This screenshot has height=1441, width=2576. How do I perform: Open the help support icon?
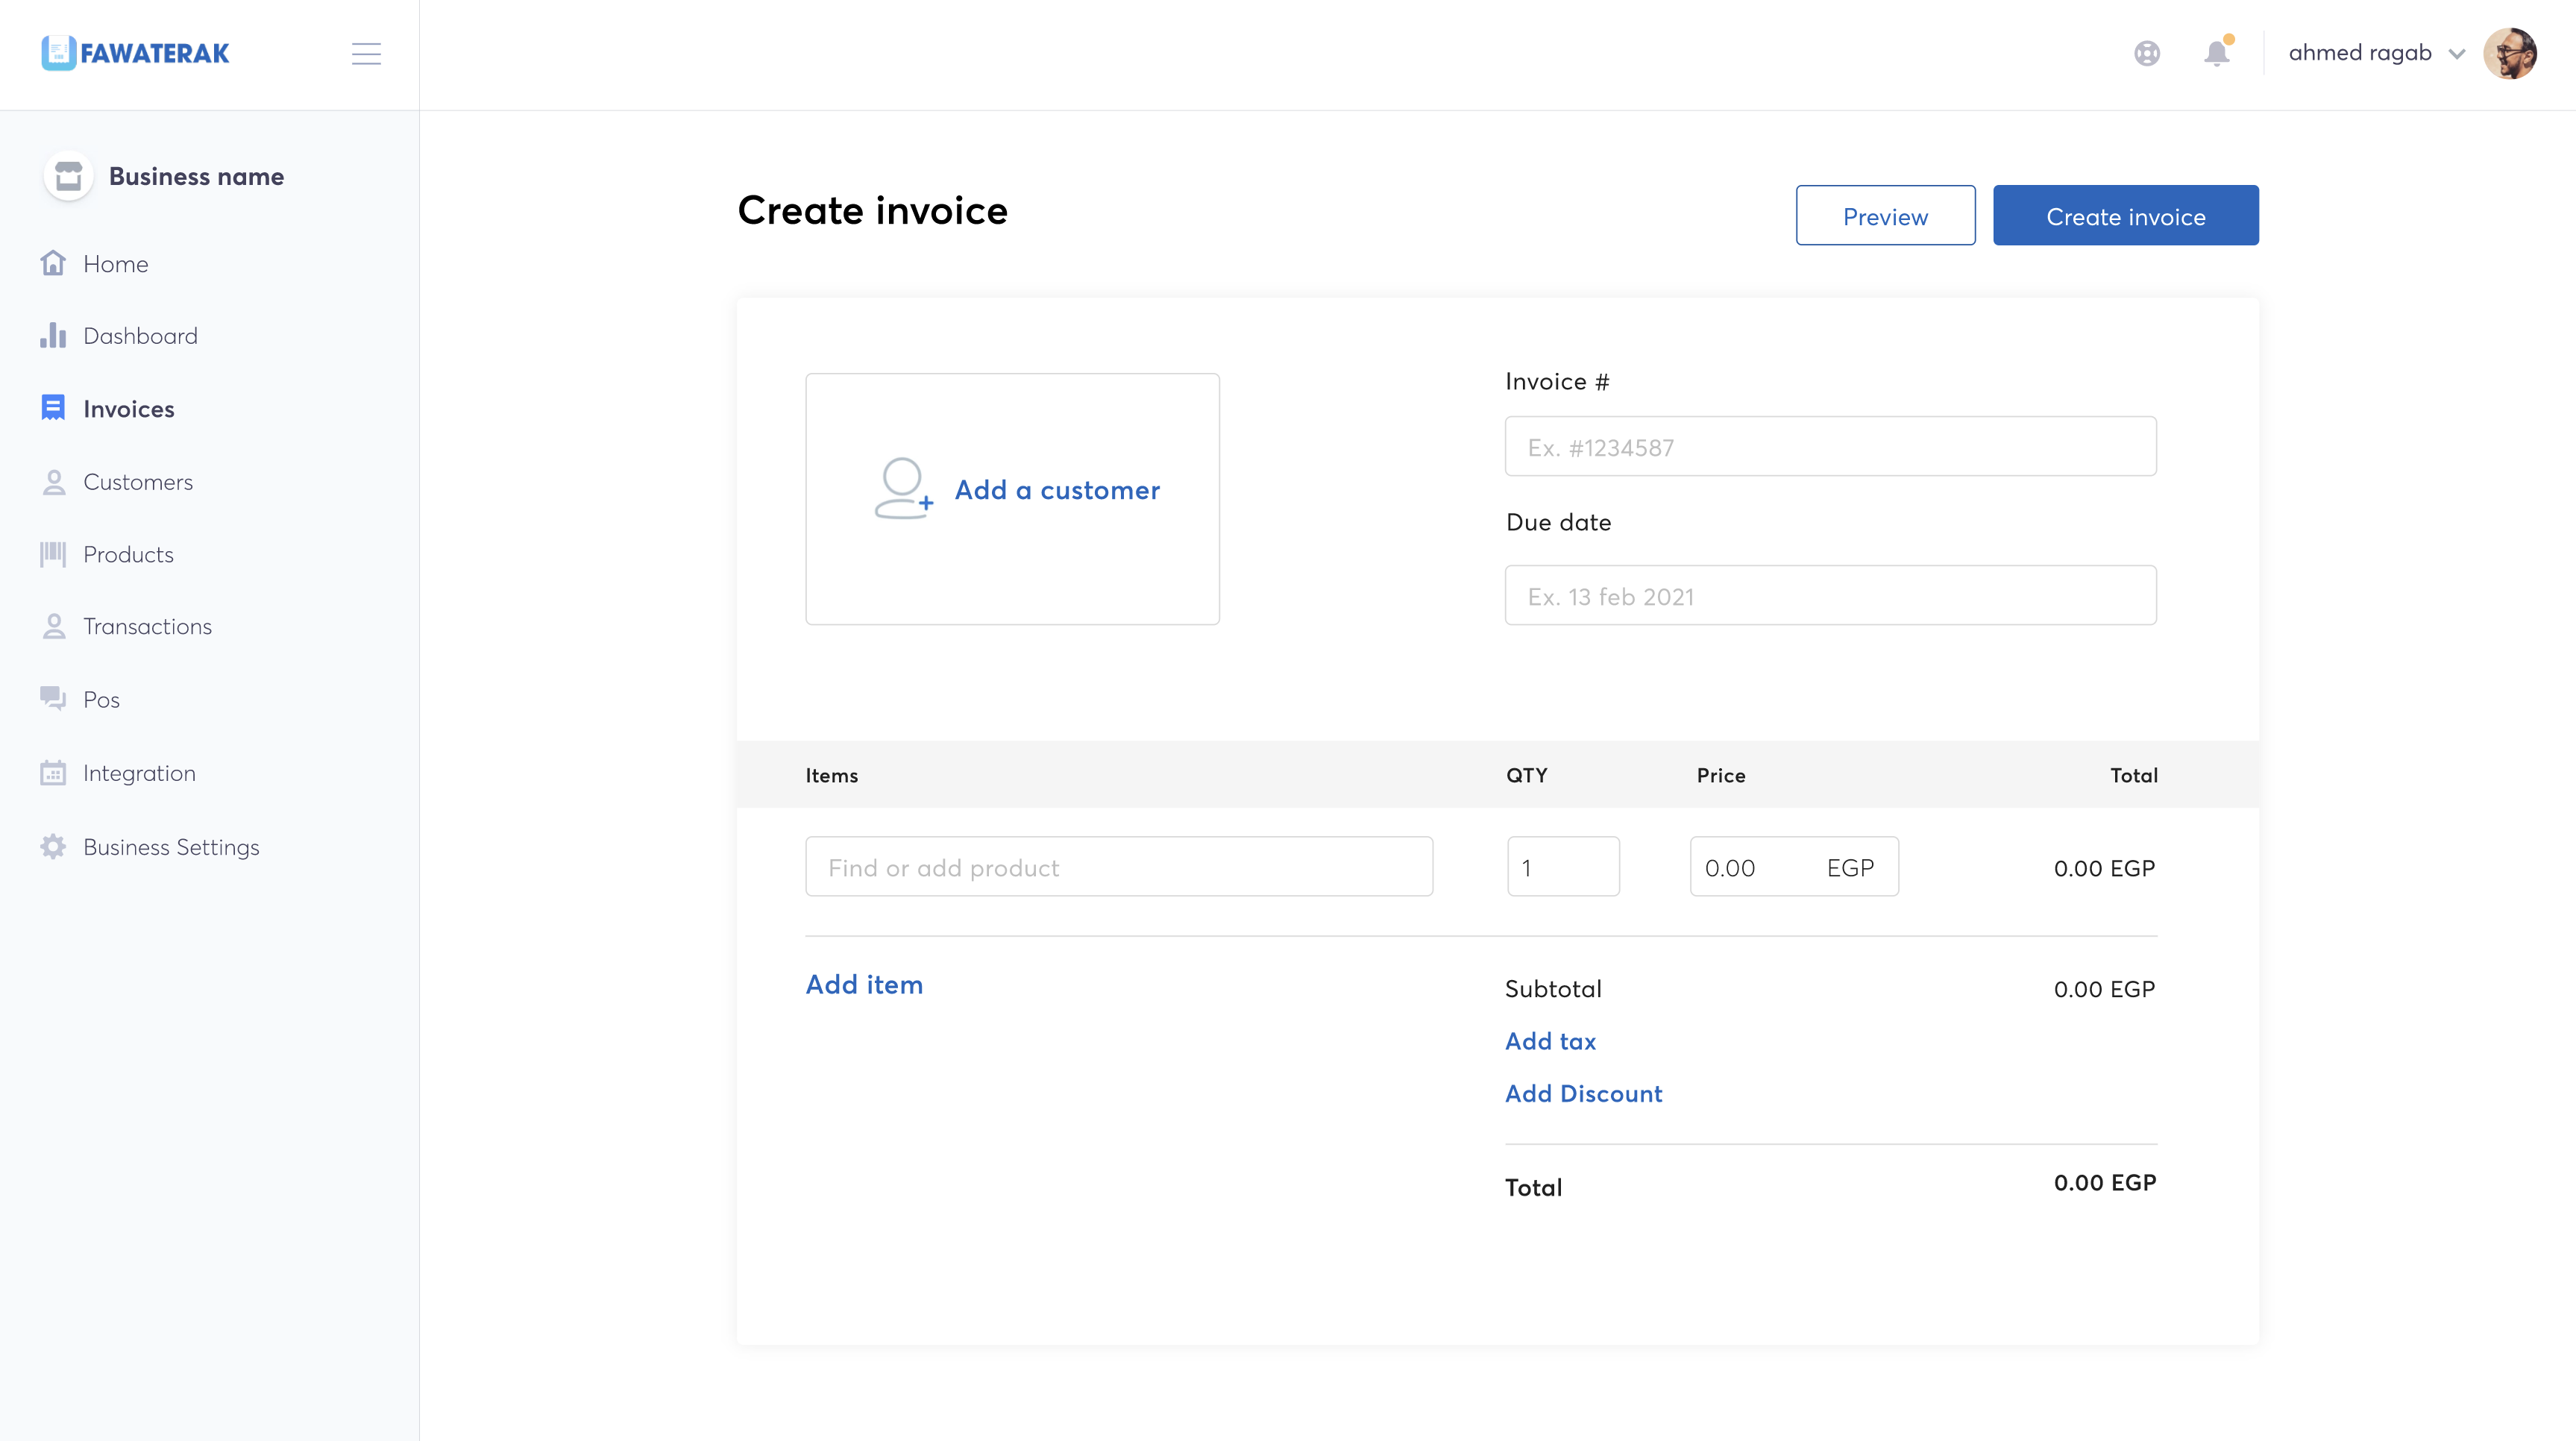pos(2146,53)
